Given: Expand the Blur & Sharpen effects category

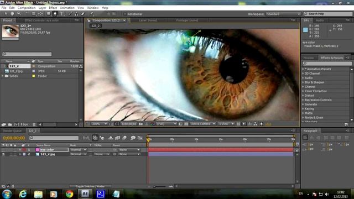Looking at the screenshot, I should coord(303,82).
